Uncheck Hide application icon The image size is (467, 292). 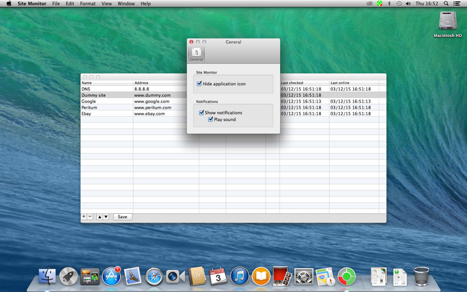click(x=199, y=84)
